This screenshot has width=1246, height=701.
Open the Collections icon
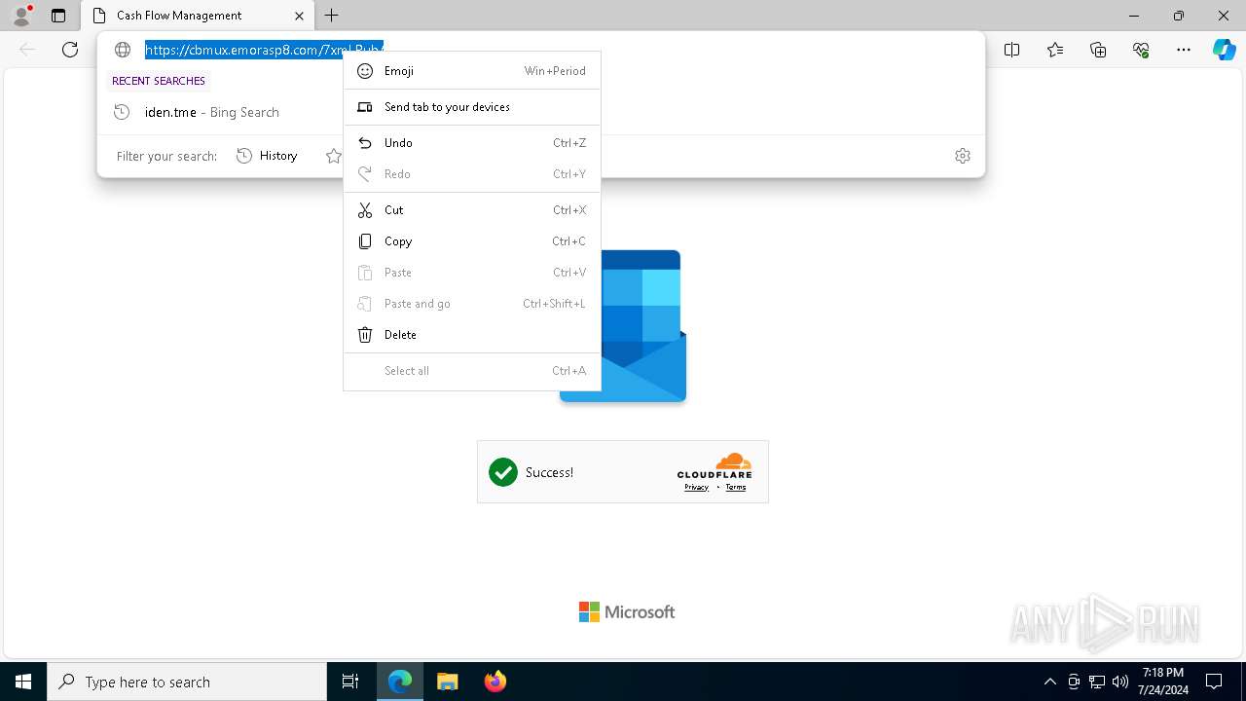[x=1098, y=50]
